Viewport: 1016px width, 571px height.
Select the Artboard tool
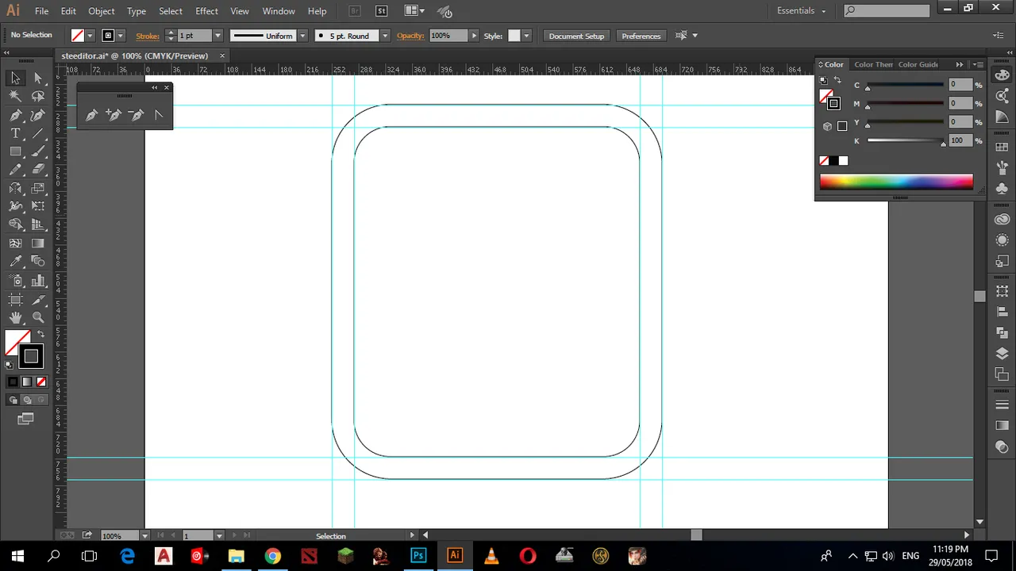point(15,300)
